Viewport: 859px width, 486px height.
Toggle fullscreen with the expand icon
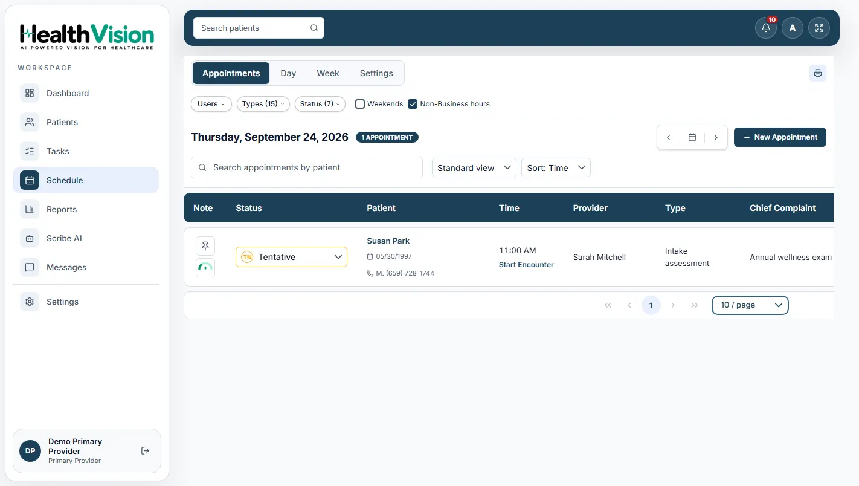[819, 28]
